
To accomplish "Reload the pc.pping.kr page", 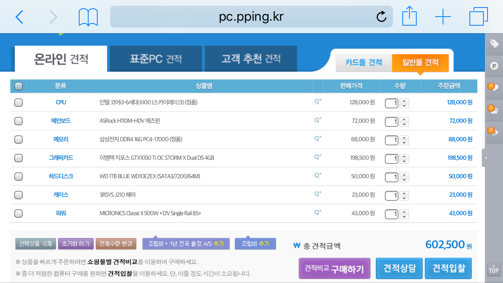I will pos(382,17).
